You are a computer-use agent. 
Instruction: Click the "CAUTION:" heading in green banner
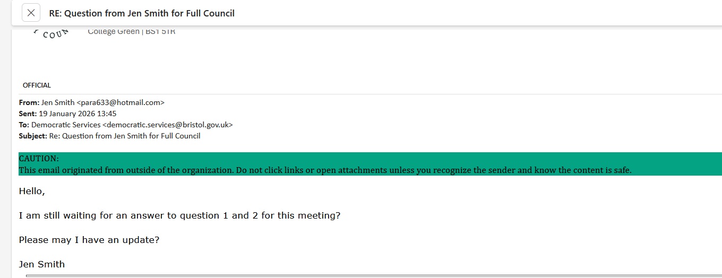39,159
